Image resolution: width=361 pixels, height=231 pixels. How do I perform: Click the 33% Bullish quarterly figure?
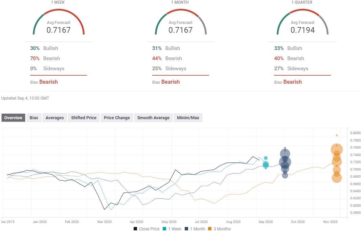pos(288,48)
